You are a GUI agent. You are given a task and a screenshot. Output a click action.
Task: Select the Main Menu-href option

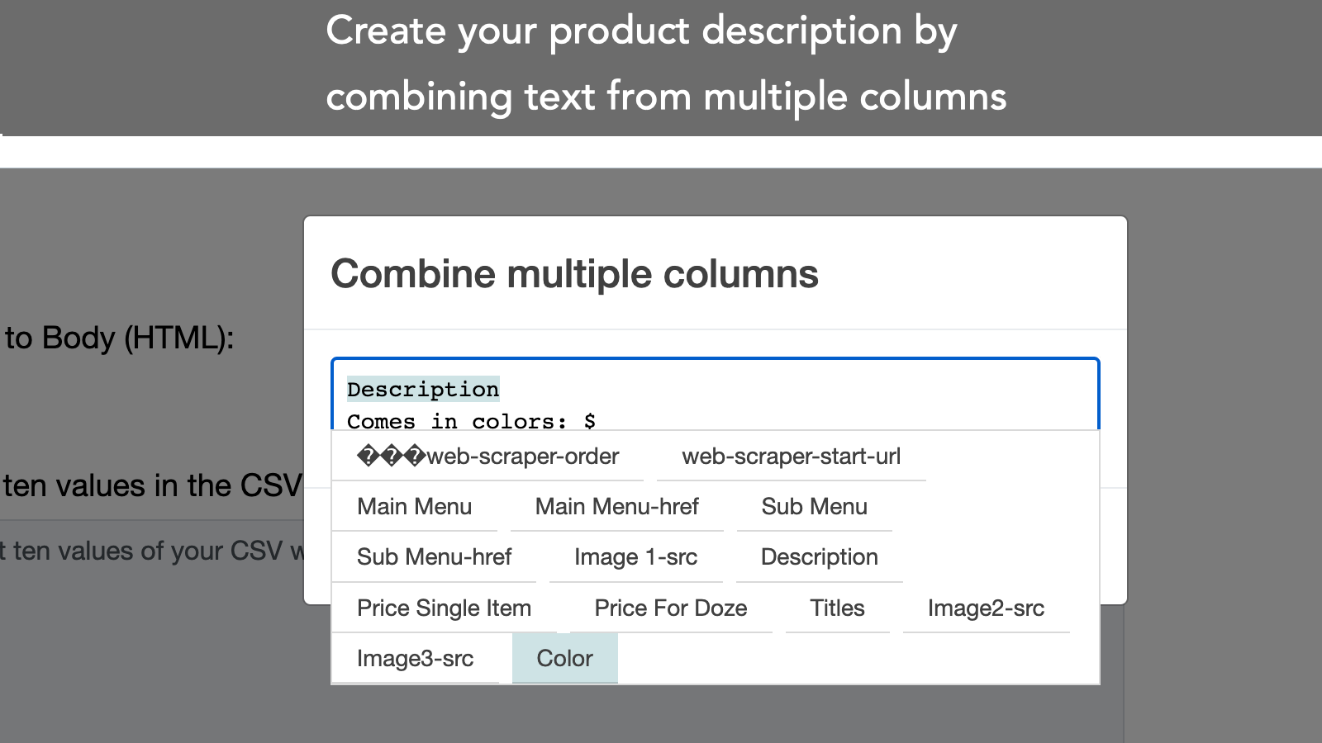(616, 507)
